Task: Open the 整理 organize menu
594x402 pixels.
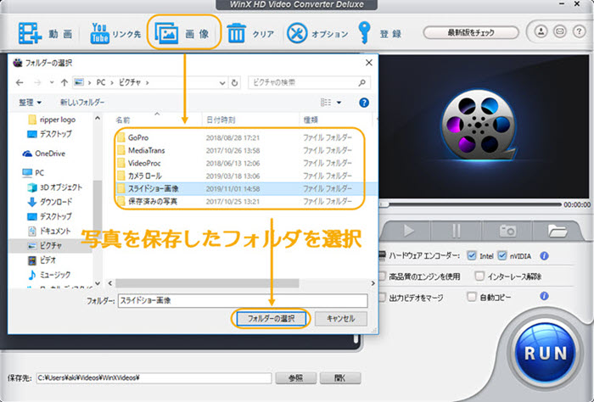Action: pos(31,103)
